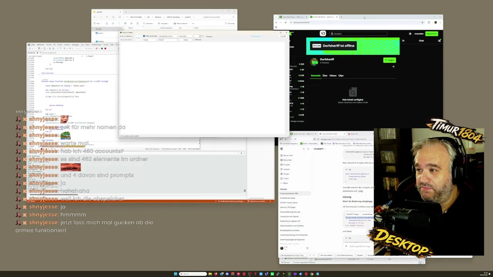Open the Hilfe menu in Visual Studio
The width and height of the screenshot is (493, 277).
pos(112,45)
